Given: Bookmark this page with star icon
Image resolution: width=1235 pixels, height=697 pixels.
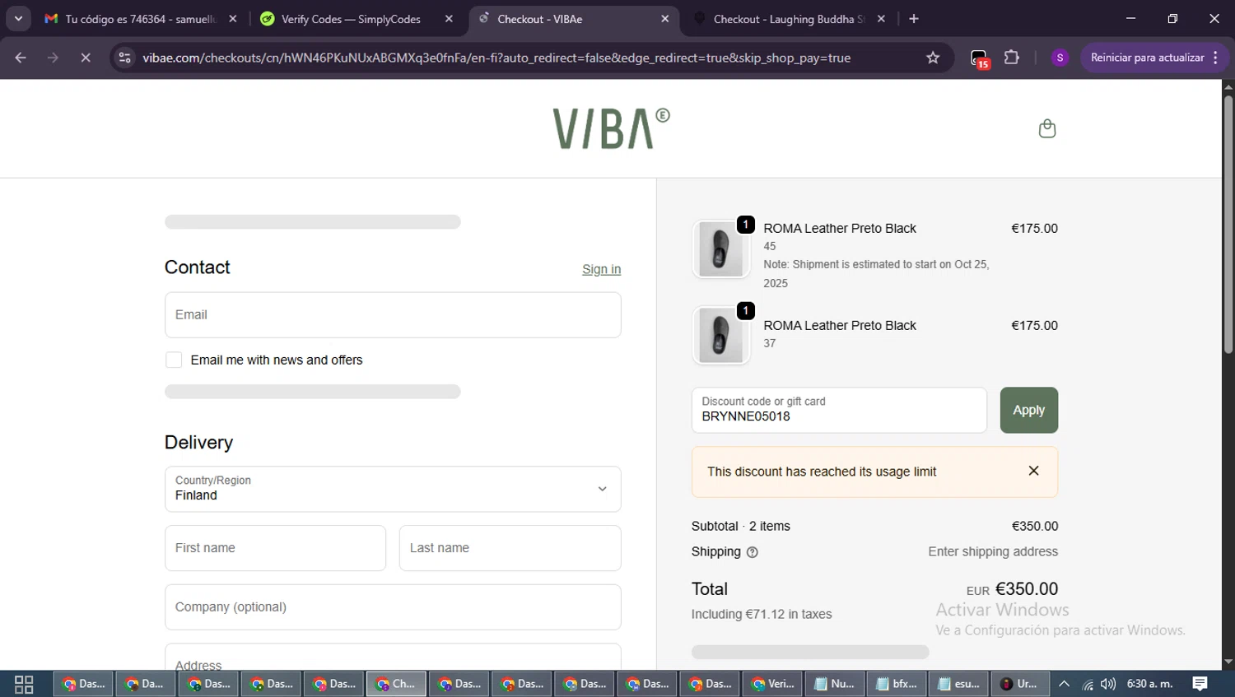Looking at the screenshot, I should (x=933, y=58).
